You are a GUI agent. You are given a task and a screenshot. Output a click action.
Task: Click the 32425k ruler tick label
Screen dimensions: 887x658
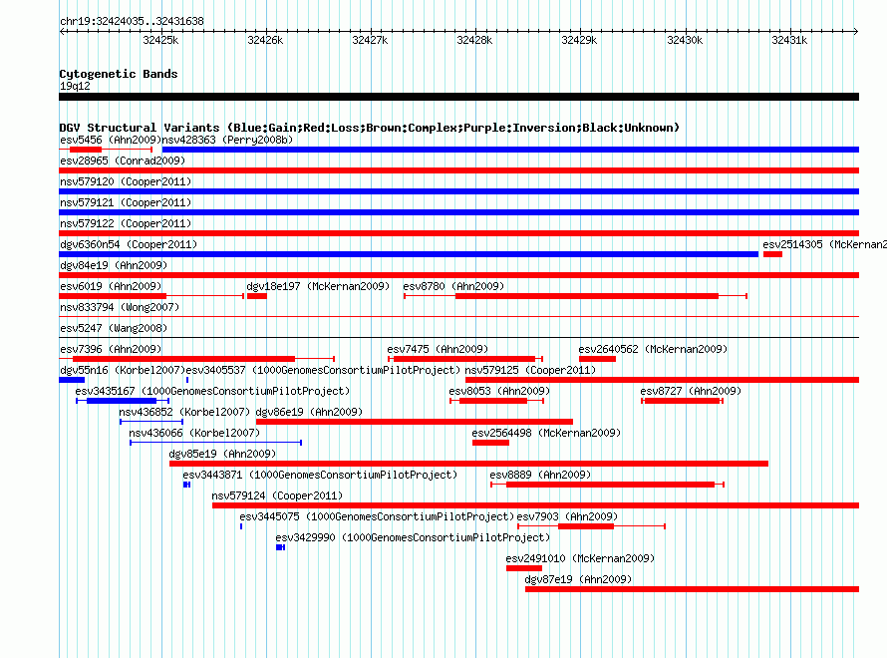pos(160,40)
